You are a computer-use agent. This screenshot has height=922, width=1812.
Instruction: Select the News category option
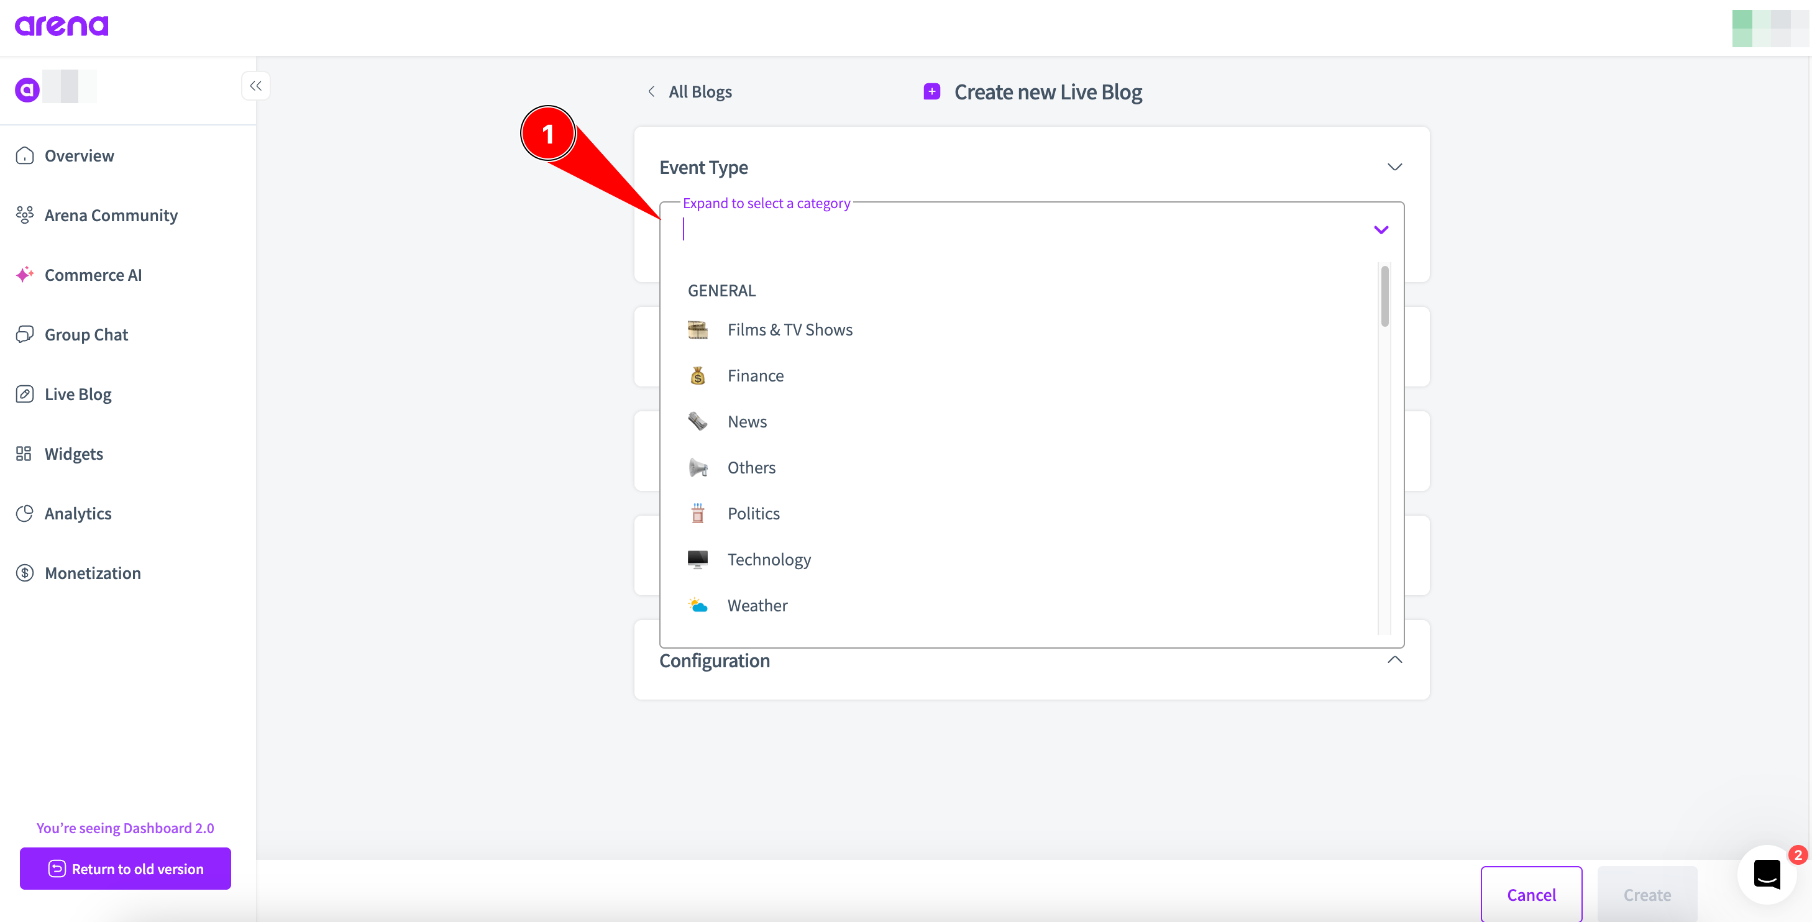746,421
